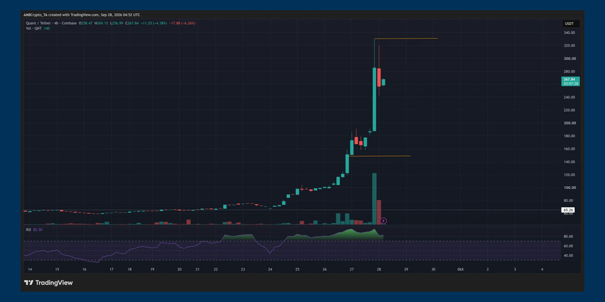The height and width of the screenshot is (302, 605).
Task: Click the 22 date label on the time axis
Action: (215, 269)
